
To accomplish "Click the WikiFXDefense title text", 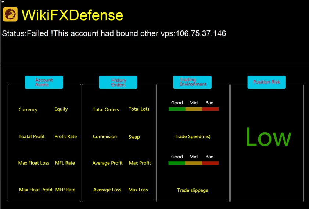I will (x=72, y=15).
